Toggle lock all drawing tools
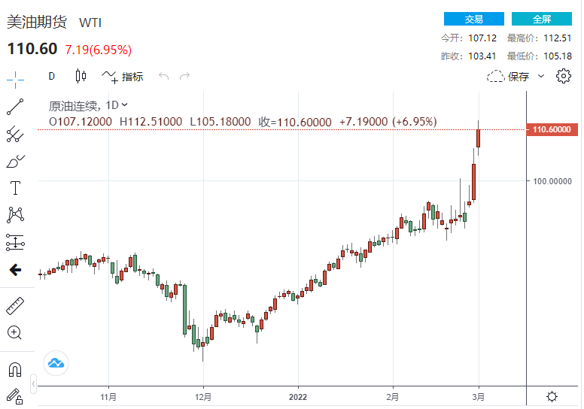 pos(15,395)
